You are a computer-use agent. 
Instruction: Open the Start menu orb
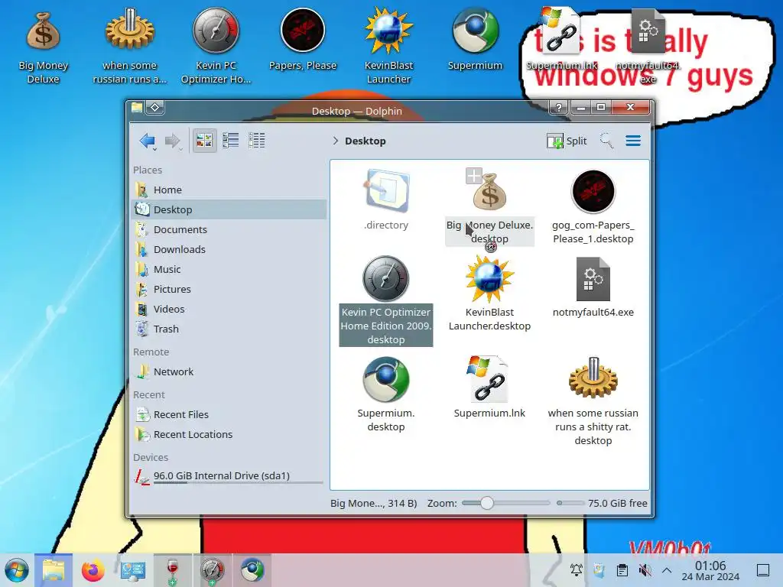point(17,570)
